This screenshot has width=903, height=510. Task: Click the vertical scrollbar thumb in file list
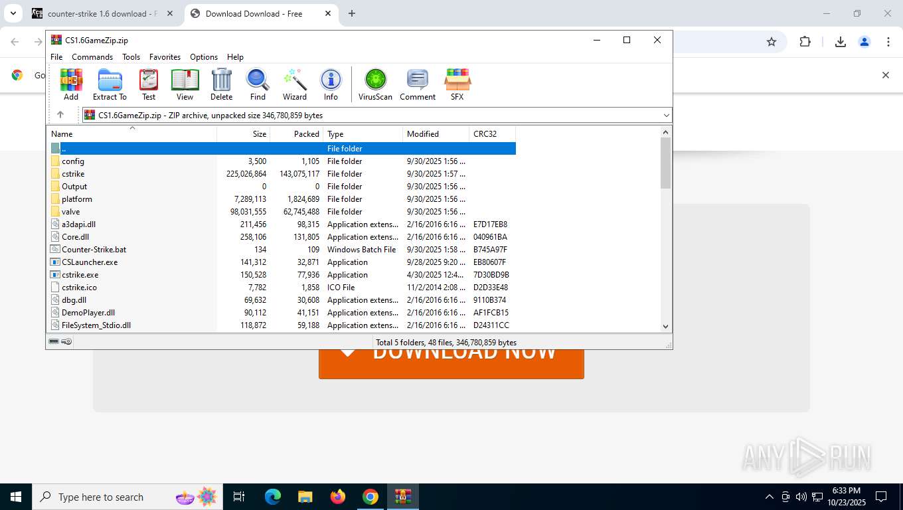[666, 163]
